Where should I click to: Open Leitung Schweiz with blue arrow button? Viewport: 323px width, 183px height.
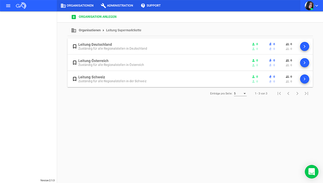[x=304, y=79]
